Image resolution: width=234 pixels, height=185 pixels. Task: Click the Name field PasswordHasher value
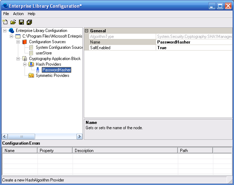(174, 42)
